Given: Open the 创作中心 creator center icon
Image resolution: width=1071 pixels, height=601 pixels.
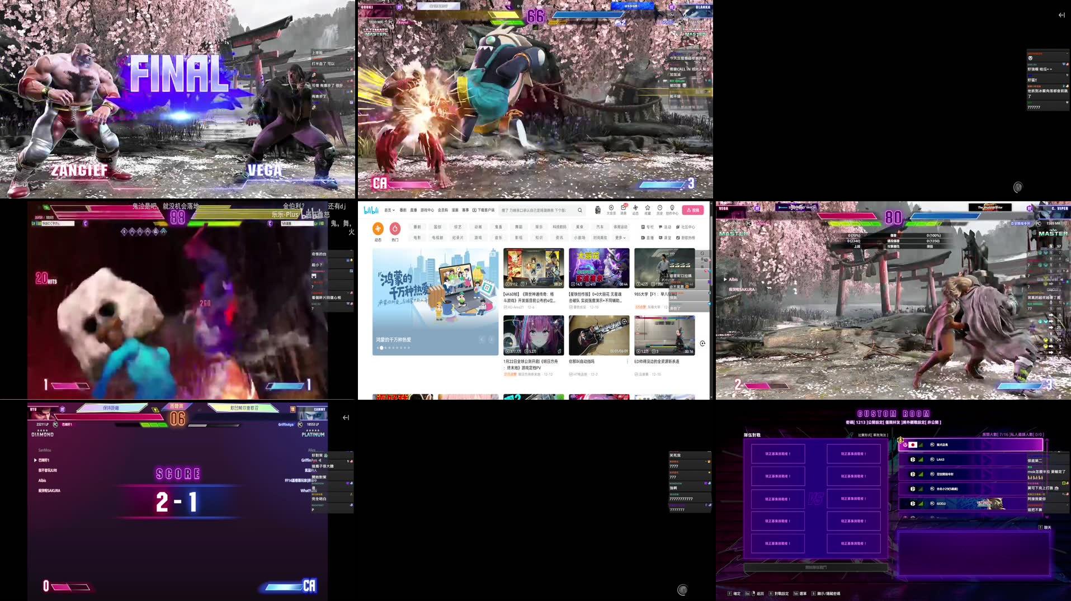Looking at the screenshot, I should point(672,207).
